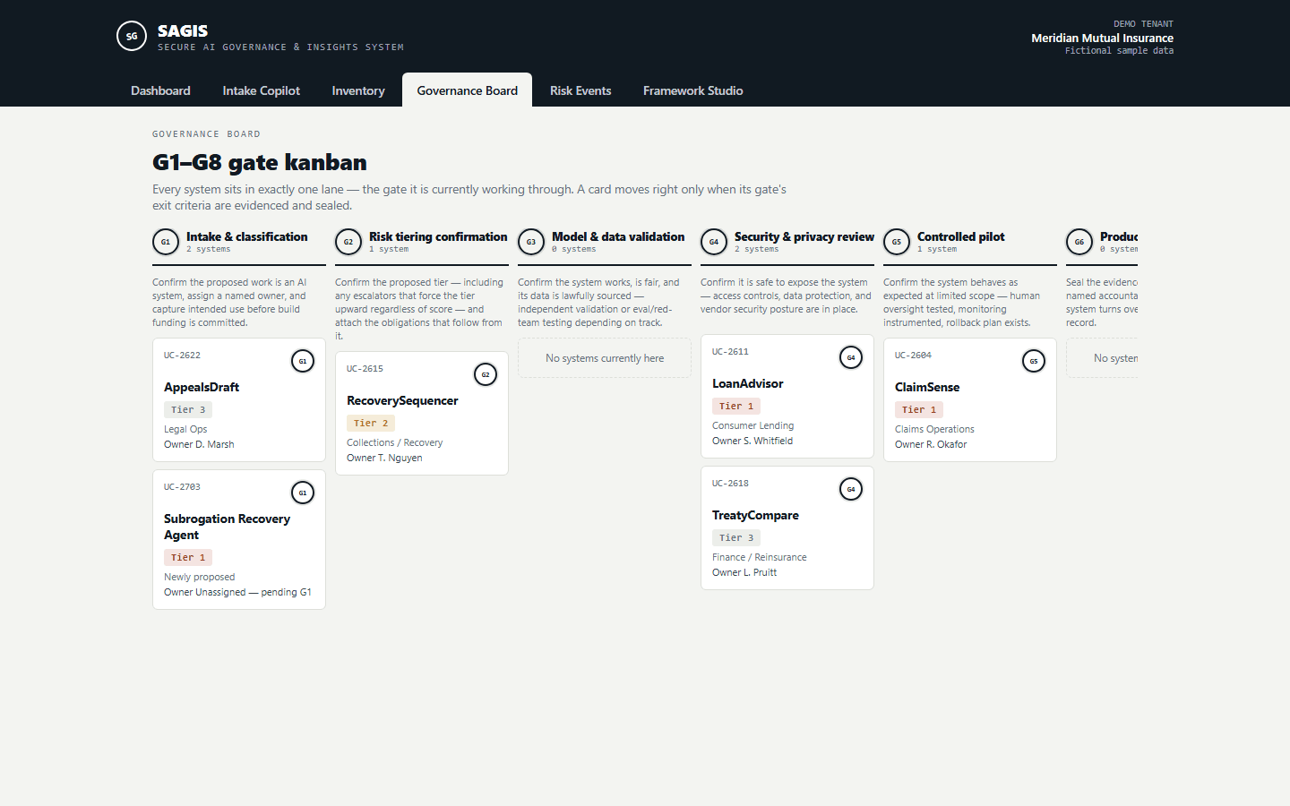The width and height of the screenshot is (1290, 806).
Task: Click 'Owner D. Marsh' text
Action: [x=199, y=444]
